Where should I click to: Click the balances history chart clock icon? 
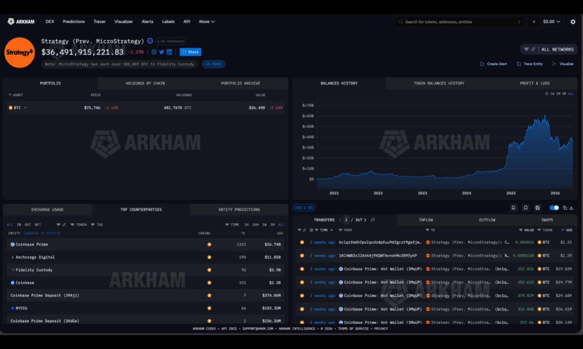click(547, 93)
